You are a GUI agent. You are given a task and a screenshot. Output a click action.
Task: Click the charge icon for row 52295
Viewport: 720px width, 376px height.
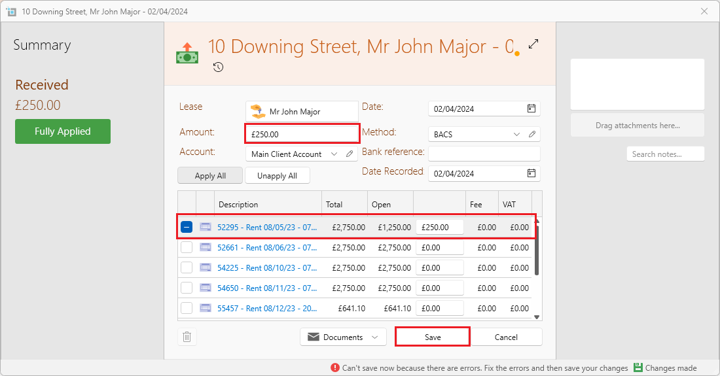206,227
